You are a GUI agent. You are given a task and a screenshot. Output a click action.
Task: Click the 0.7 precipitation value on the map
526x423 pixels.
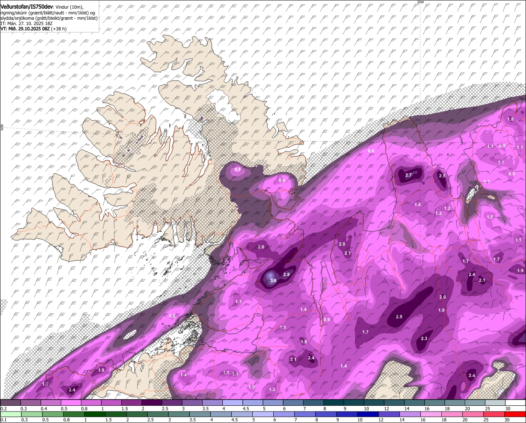(x=487, y=182)
